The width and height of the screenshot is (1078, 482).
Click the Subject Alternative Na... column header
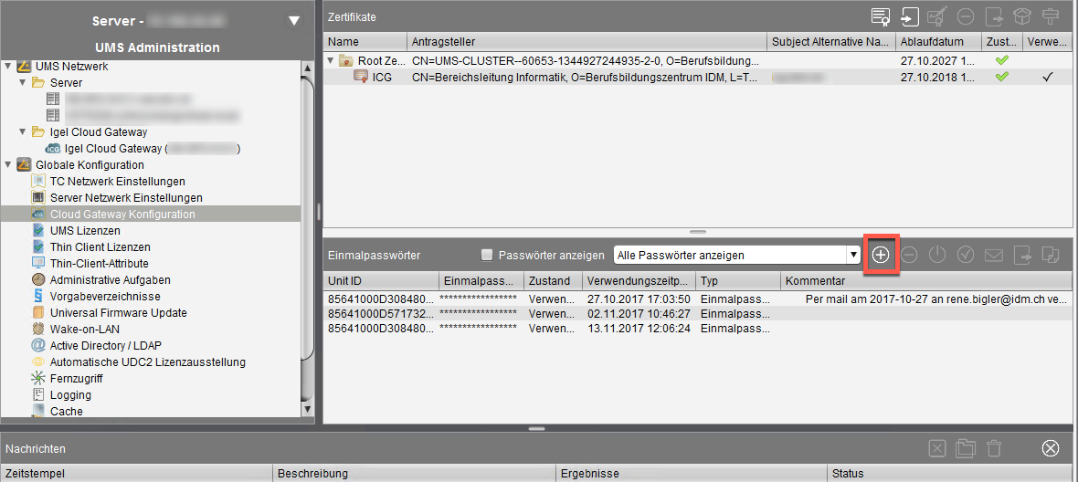pos(831,42)
